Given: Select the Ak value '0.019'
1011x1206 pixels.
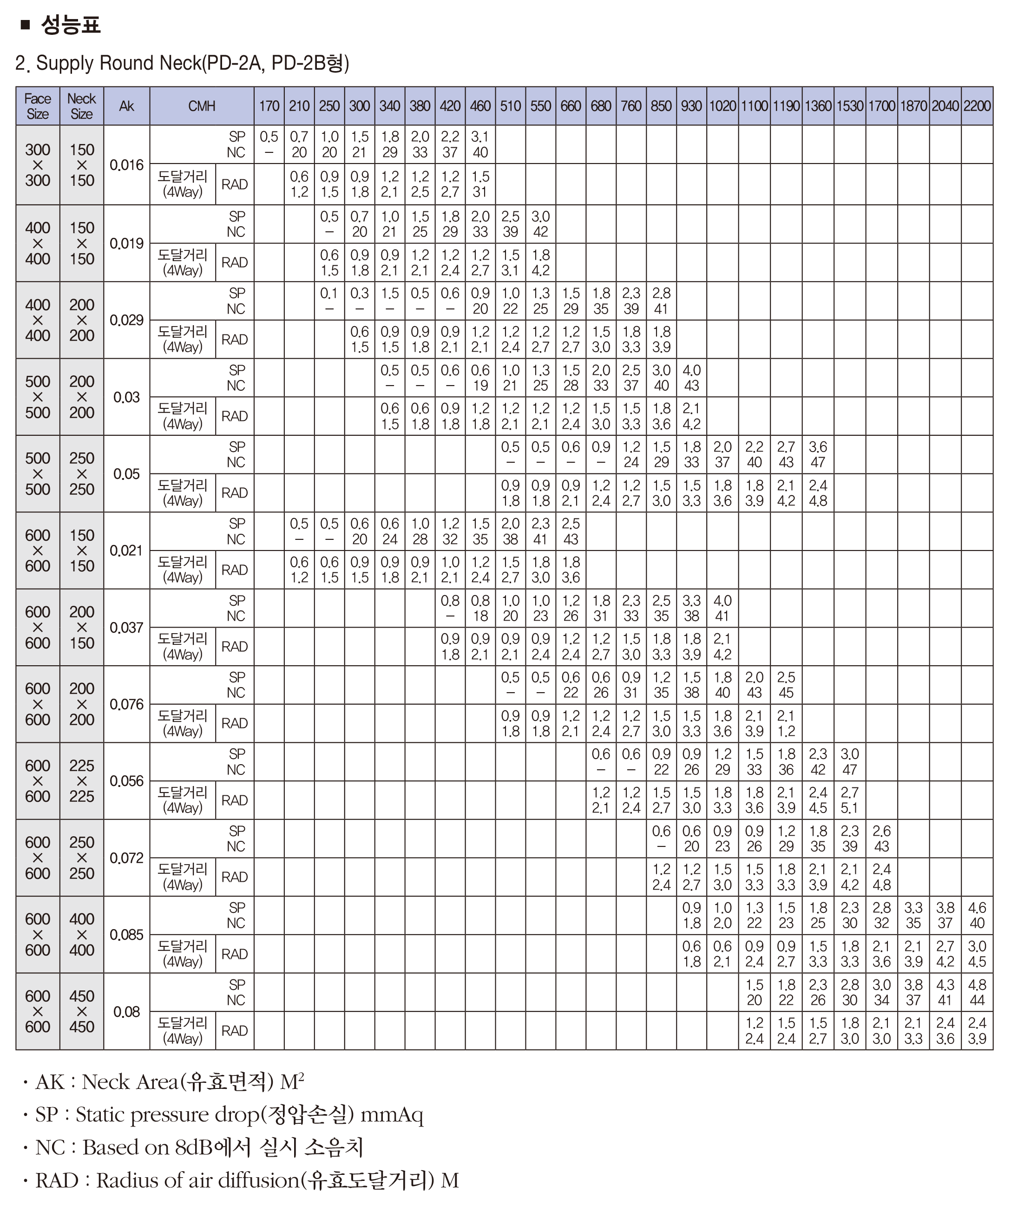Looking at the screenshot, I should (126, 243).
